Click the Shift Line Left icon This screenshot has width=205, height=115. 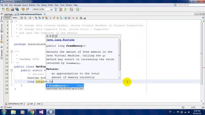point(65,18)
